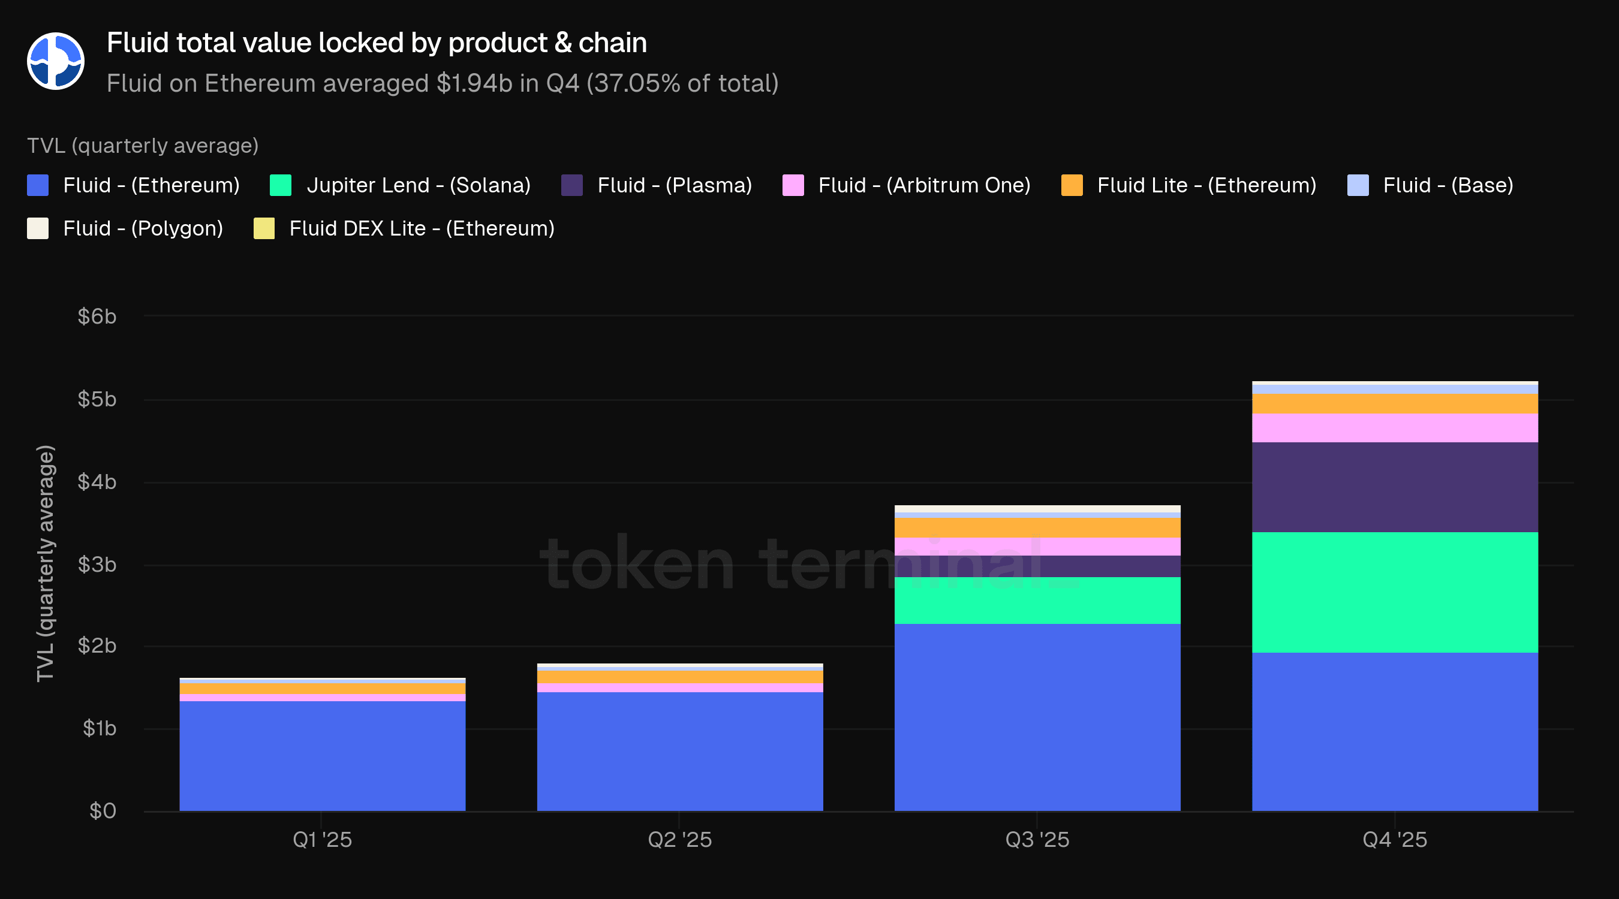Click the Fluid DEX Lite yellow legend swatch
The image size is (1619, 899).
coord(264,228)
